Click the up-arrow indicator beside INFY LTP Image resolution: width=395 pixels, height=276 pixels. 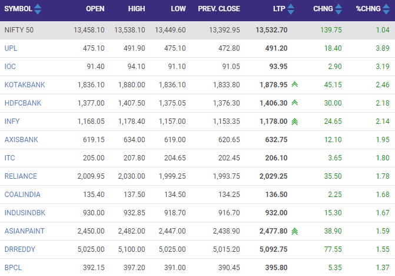click(x=294, y=121)
